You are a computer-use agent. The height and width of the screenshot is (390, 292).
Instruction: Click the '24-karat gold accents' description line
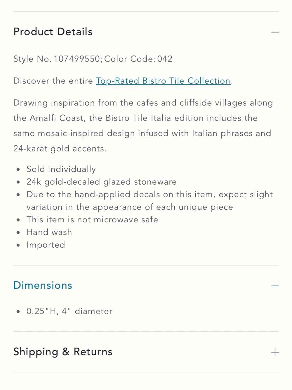click(60, 149)
